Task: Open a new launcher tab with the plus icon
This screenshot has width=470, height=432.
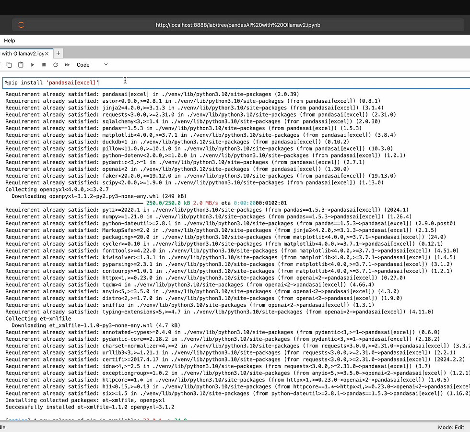Action: coord(58,53)
